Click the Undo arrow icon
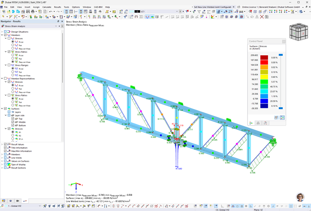The height and width of the screenshot is (211, 311). coord(51,12)
